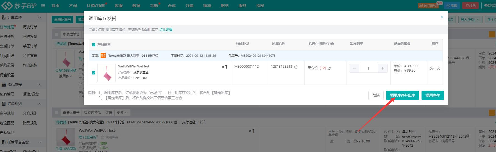Open the 采购 menu
Image resolution: width=496 pixels, height=152 pixels.
154,6
